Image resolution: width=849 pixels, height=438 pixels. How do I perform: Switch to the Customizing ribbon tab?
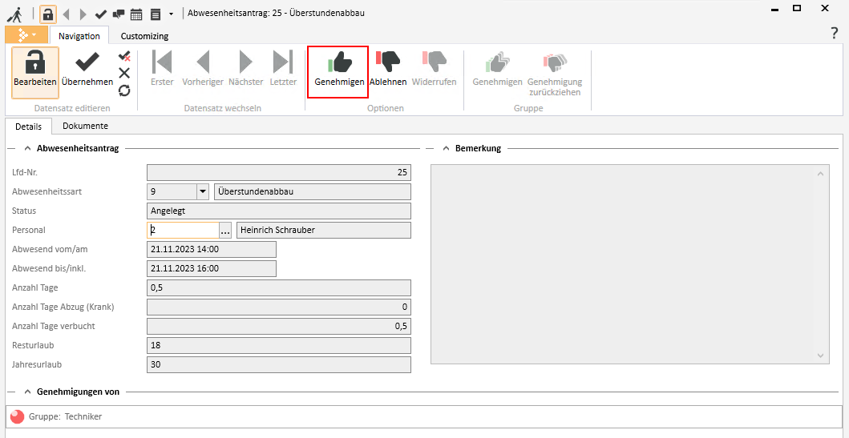(x=144, y=36)
